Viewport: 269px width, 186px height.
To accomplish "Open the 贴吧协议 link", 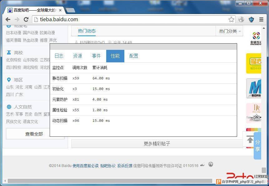I will click(x=108, y=166).
